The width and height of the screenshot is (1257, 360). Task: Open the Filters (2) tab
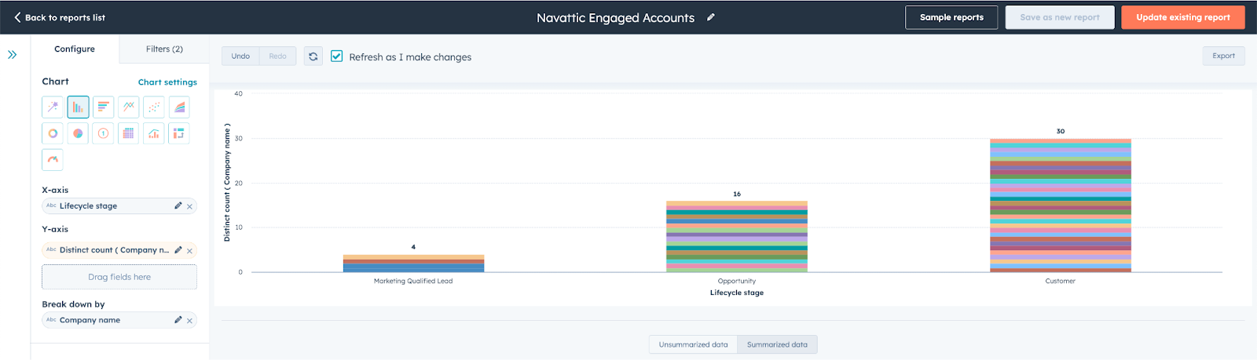click(x=164, y=49)
